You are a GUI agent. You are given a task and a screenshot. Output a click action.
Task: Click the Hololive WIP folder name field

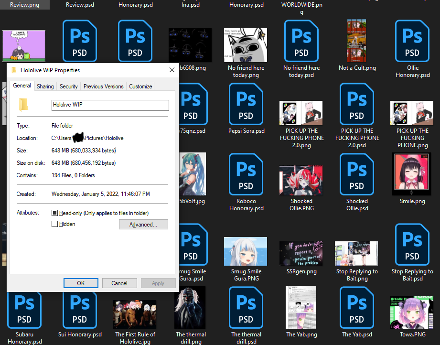110,105
